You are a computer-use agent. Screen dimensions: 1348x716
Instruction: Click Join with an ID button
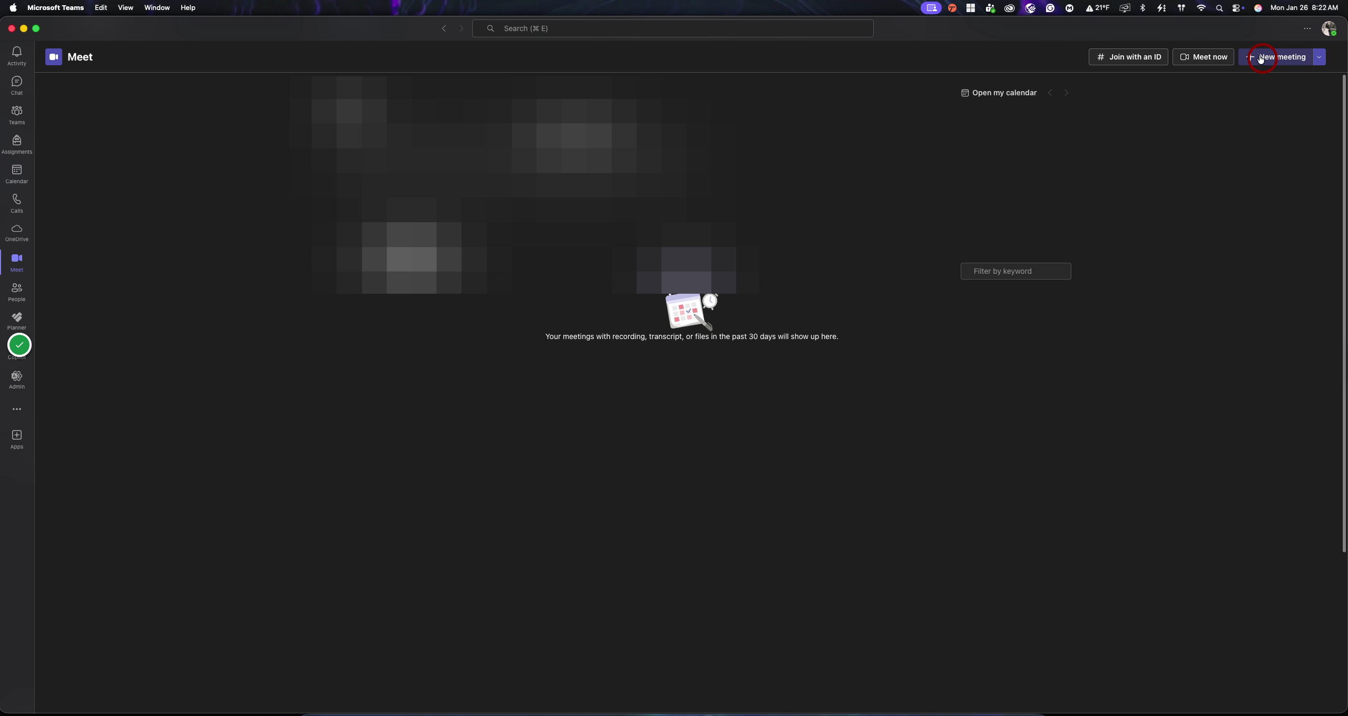point(1128,57)
